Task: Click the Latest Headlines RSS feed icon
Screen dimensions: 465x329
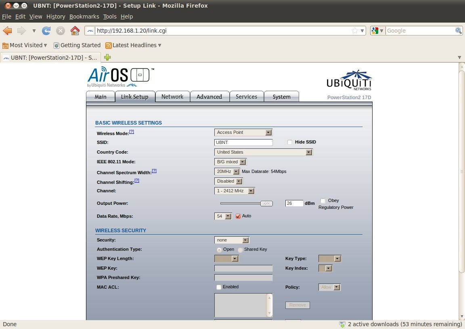Action: (108, 46)
